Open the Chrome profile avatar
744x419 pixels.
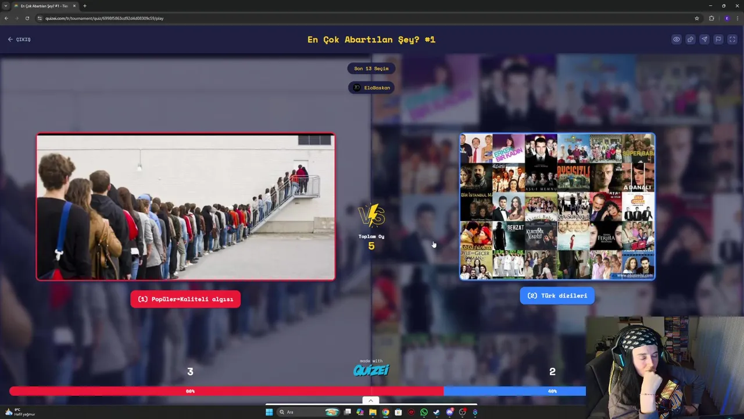[727, 18]
